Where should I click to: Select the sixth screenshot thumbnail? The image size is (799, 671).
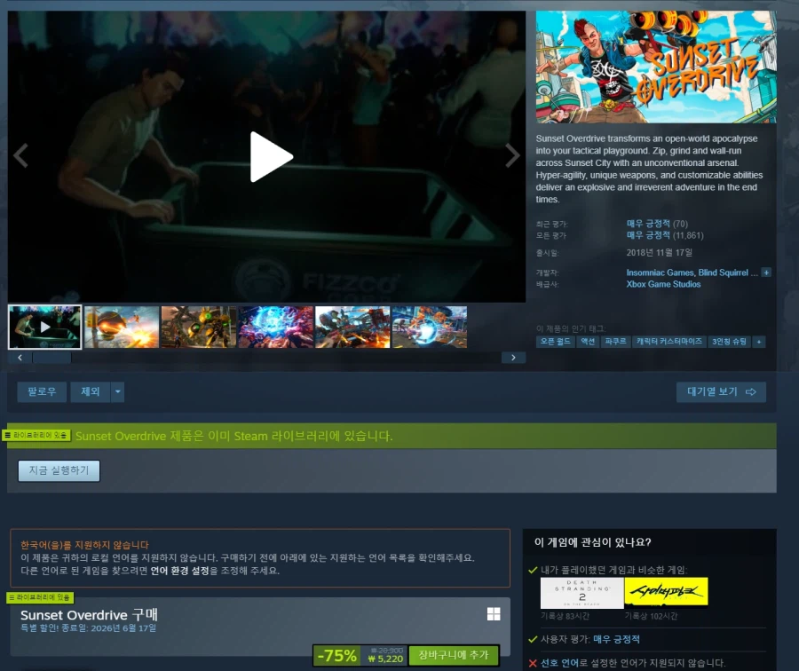tap(430, 328)
